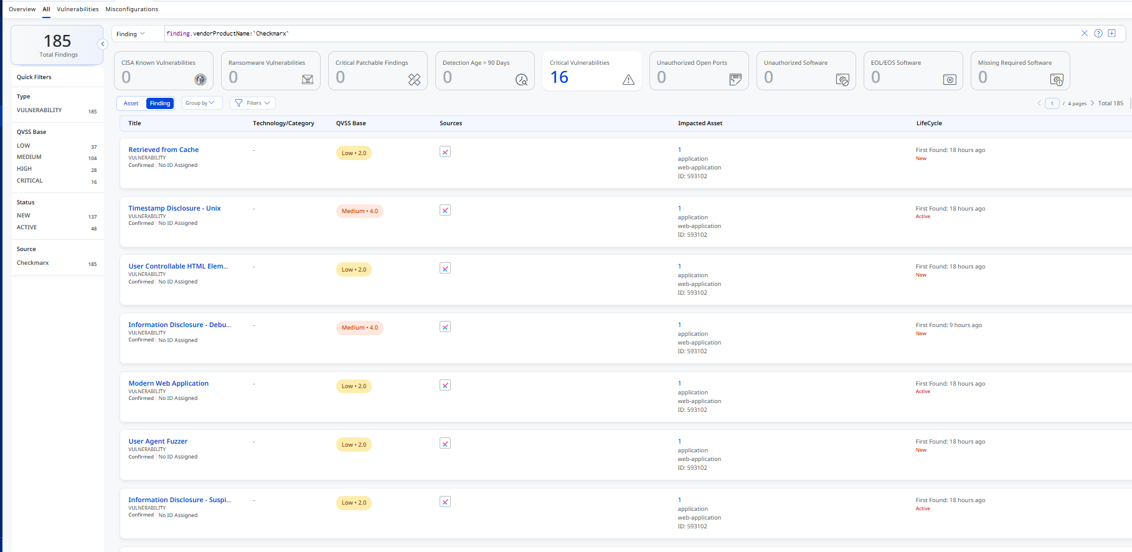Click the Critical Patchable Findings bandage icon
The image size is (1132, 552).
[414, 79]
